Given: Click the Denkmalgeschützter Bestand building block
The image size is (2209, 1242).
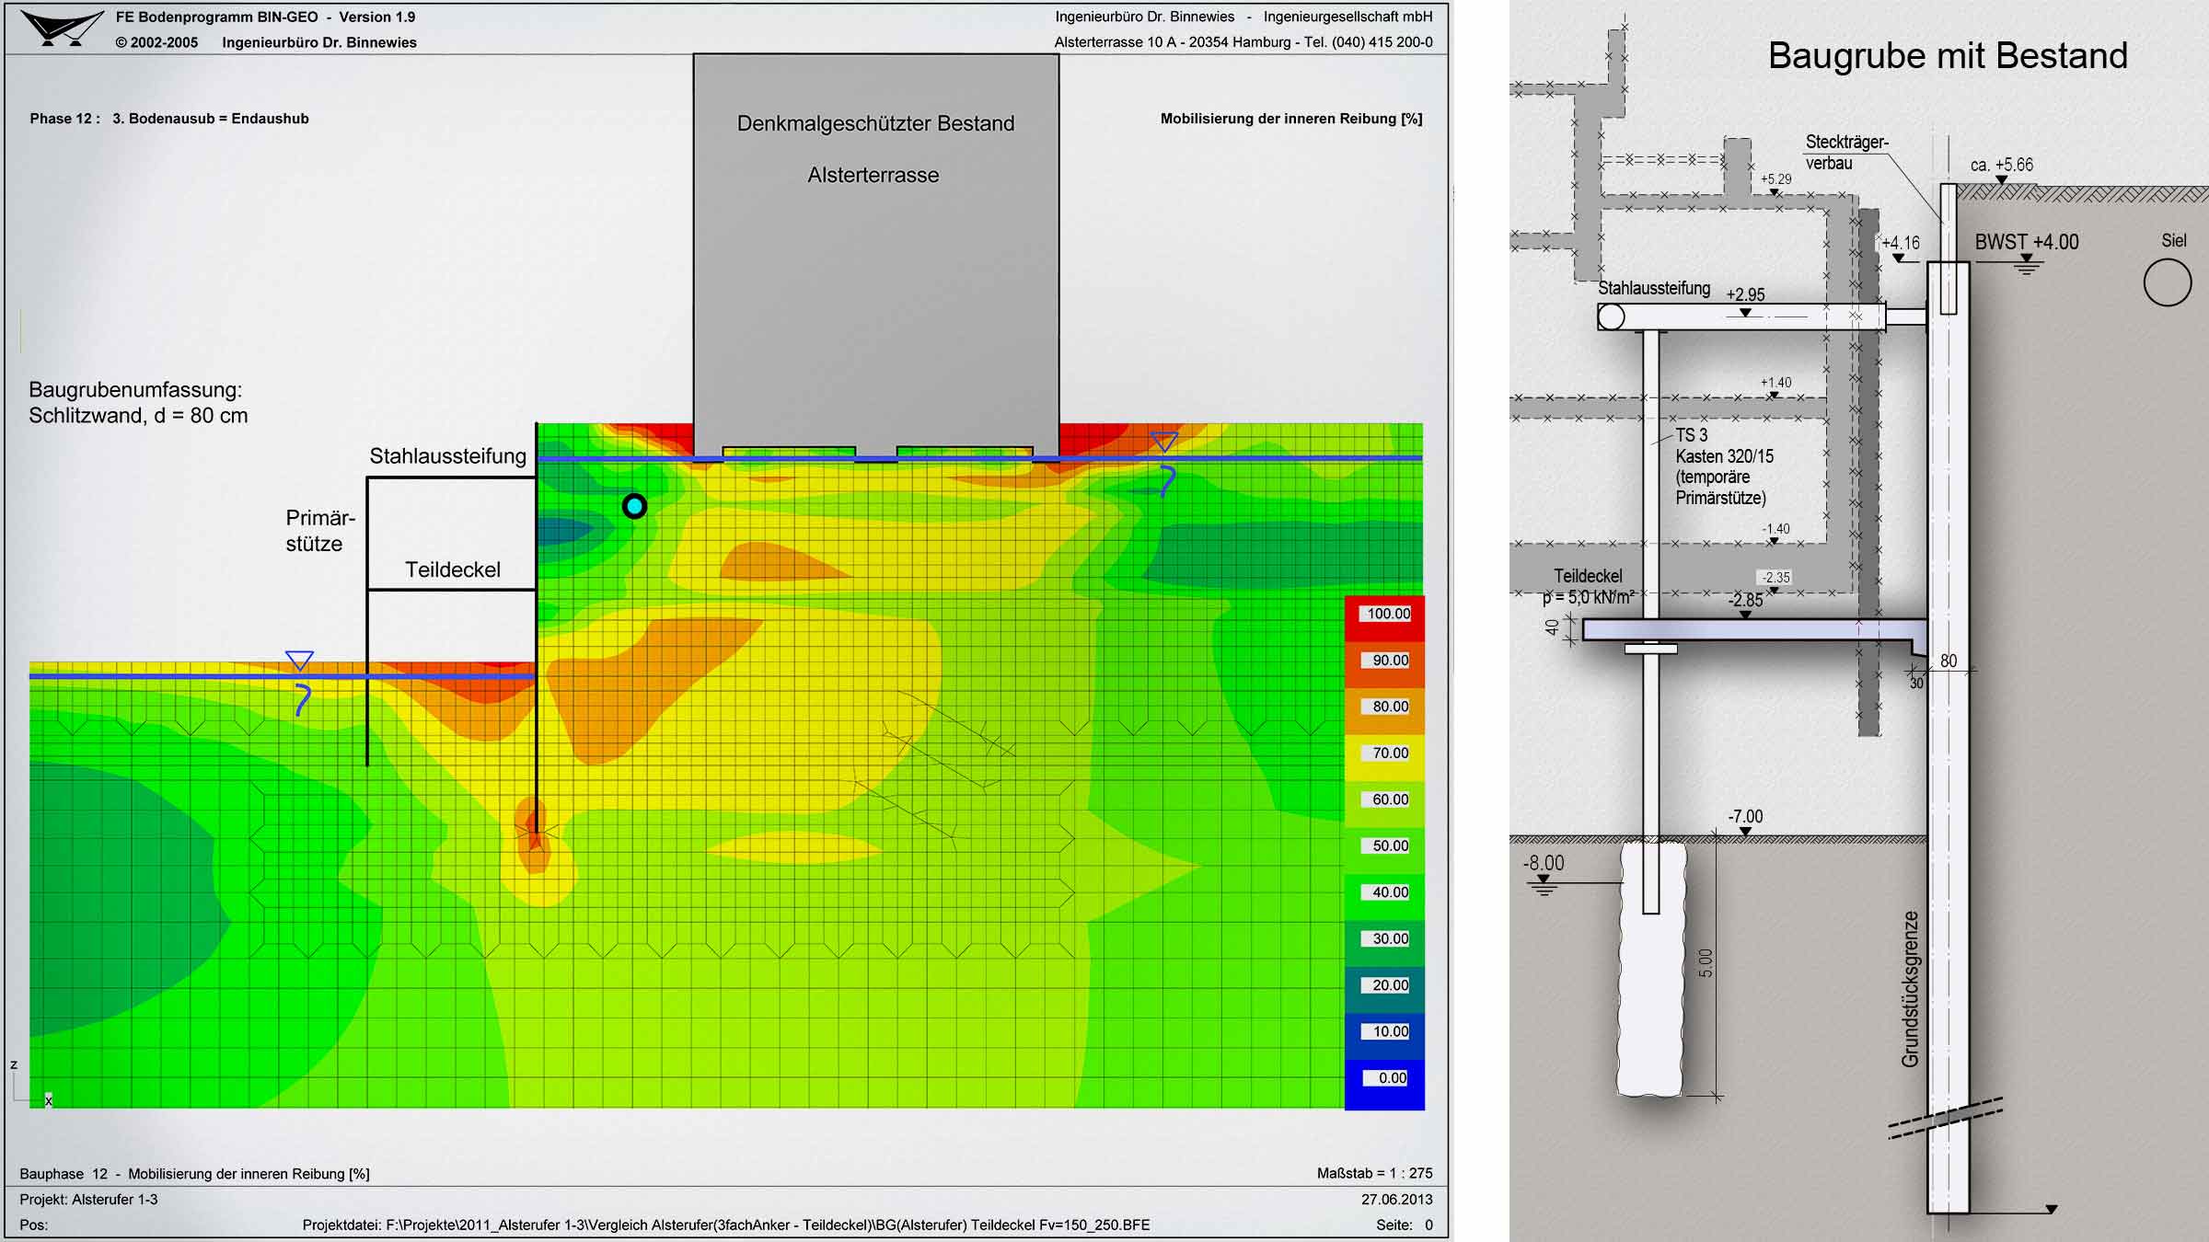Looking at the screenshot, I should [x=875, y=253].
